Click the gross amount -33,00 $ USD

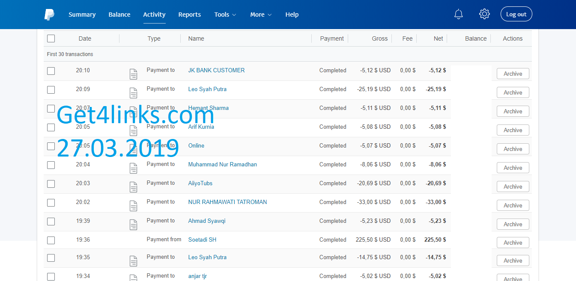click(374, 202)
